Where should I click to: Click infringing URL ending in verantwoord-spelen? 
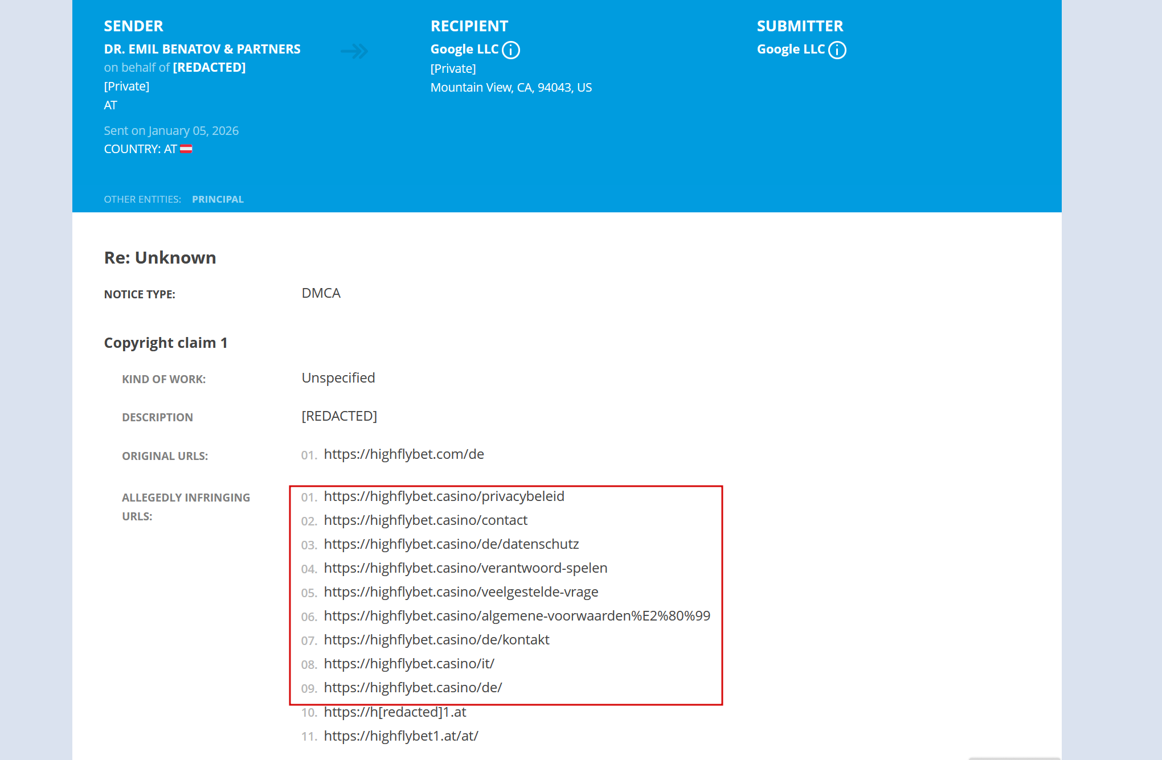(465, 568)
